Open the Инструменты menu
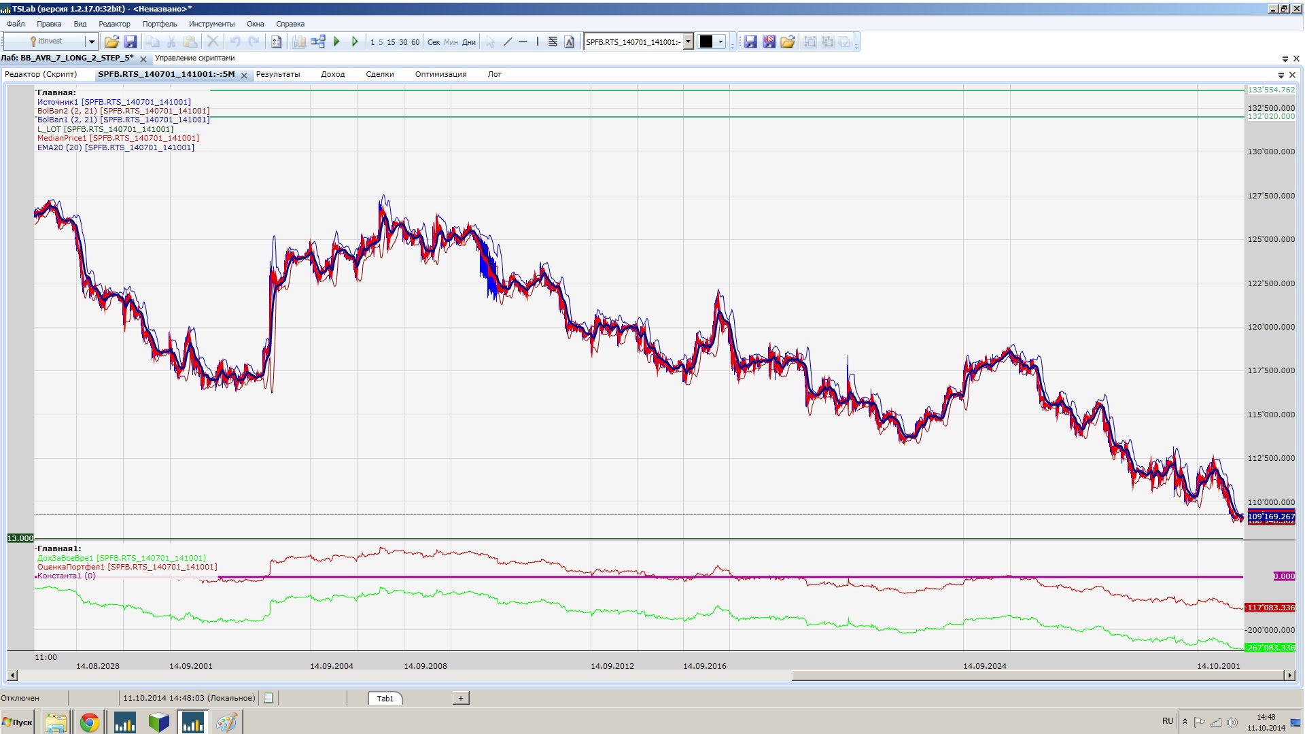This screenshot has height=734, width=1305. click(211, 24)
